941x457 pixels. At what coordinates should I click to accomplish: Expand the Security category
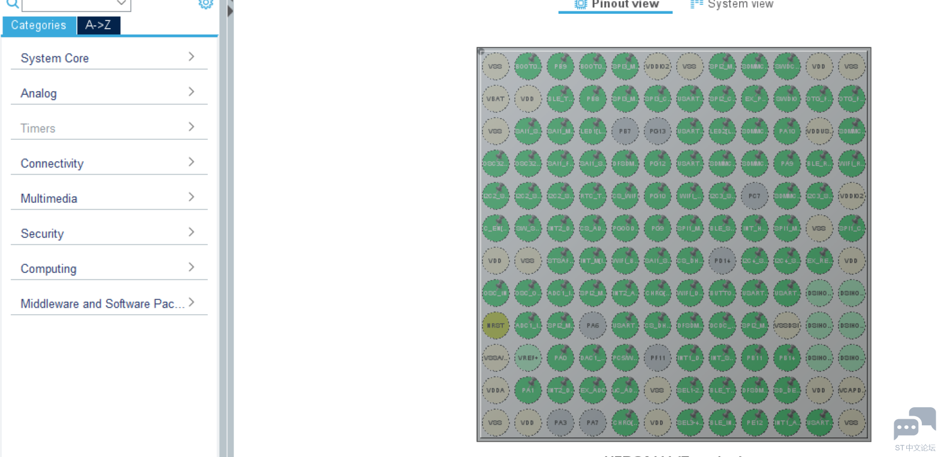[x=109, y=233]
